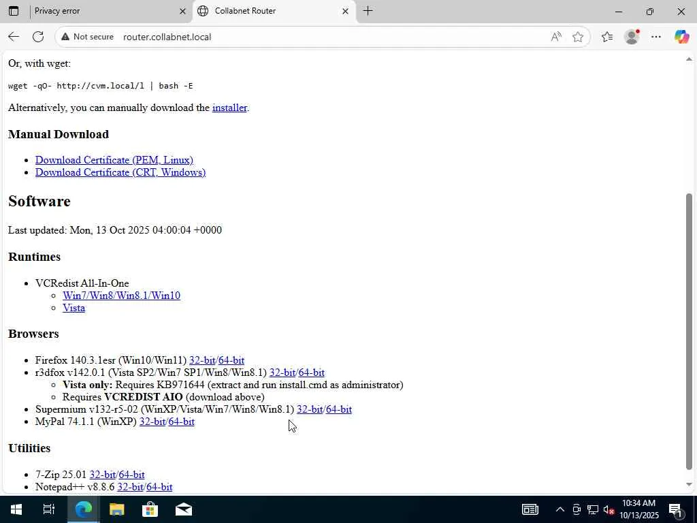
Task: Download Notepad++ v8.8.6 64-bit
Action: click(x=159, y=488)
